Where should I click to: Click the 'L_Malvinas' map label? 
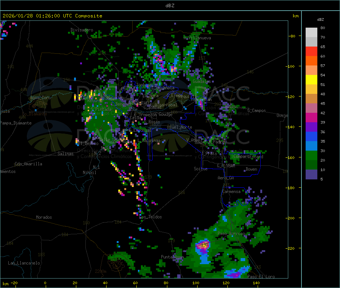pos(149,141)
